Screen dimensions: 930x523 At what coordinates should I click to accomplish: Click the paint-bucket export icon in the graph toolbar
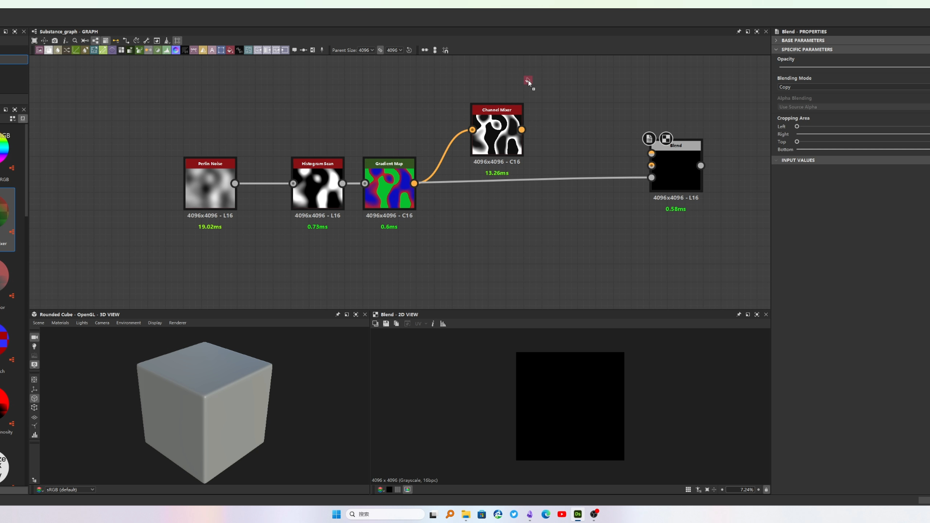coord(167,40)
